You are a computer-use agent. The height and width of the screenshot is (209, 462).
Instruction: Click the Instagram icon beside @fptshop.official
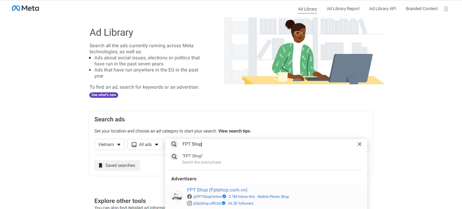[189, 203]
